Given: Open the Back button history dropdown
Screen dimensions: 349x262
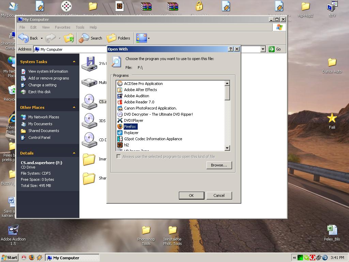Looking at the screenshot, I should click(x=42, y=38).
